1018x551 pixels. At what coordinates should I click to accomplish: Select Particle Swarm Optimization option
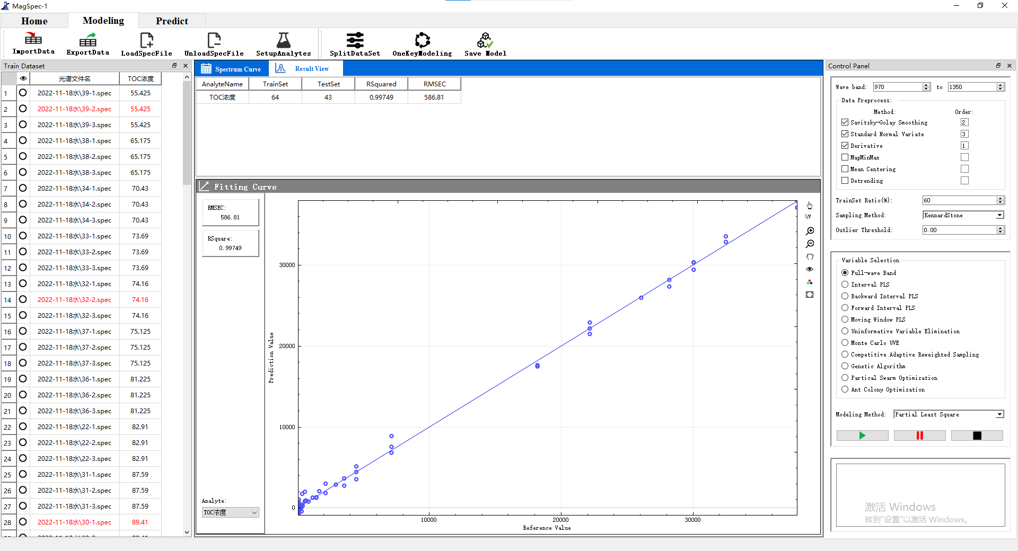pyautogui.click(x=845, y=378)
